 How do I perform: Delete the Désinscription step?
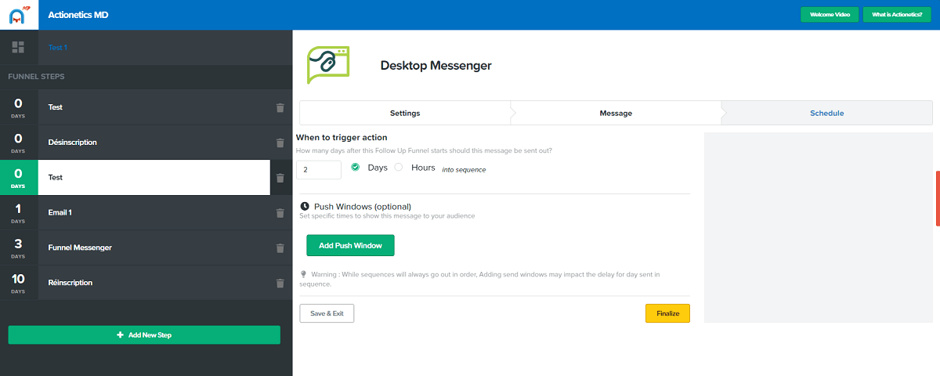(x=280, y=143)
